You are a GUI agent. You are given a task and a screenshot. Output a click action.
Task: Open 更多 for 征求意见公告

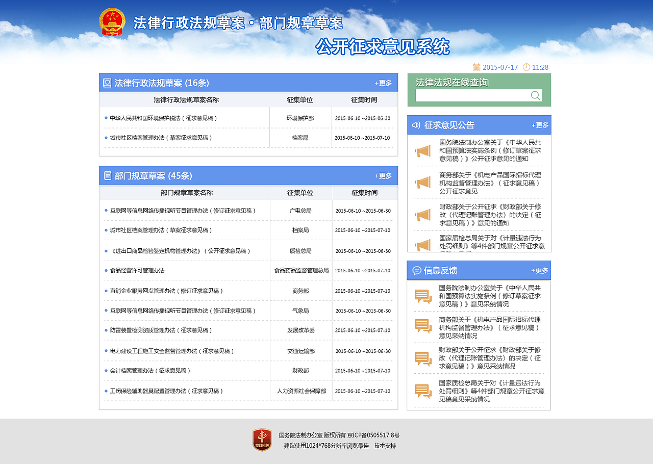coord(539,124)
